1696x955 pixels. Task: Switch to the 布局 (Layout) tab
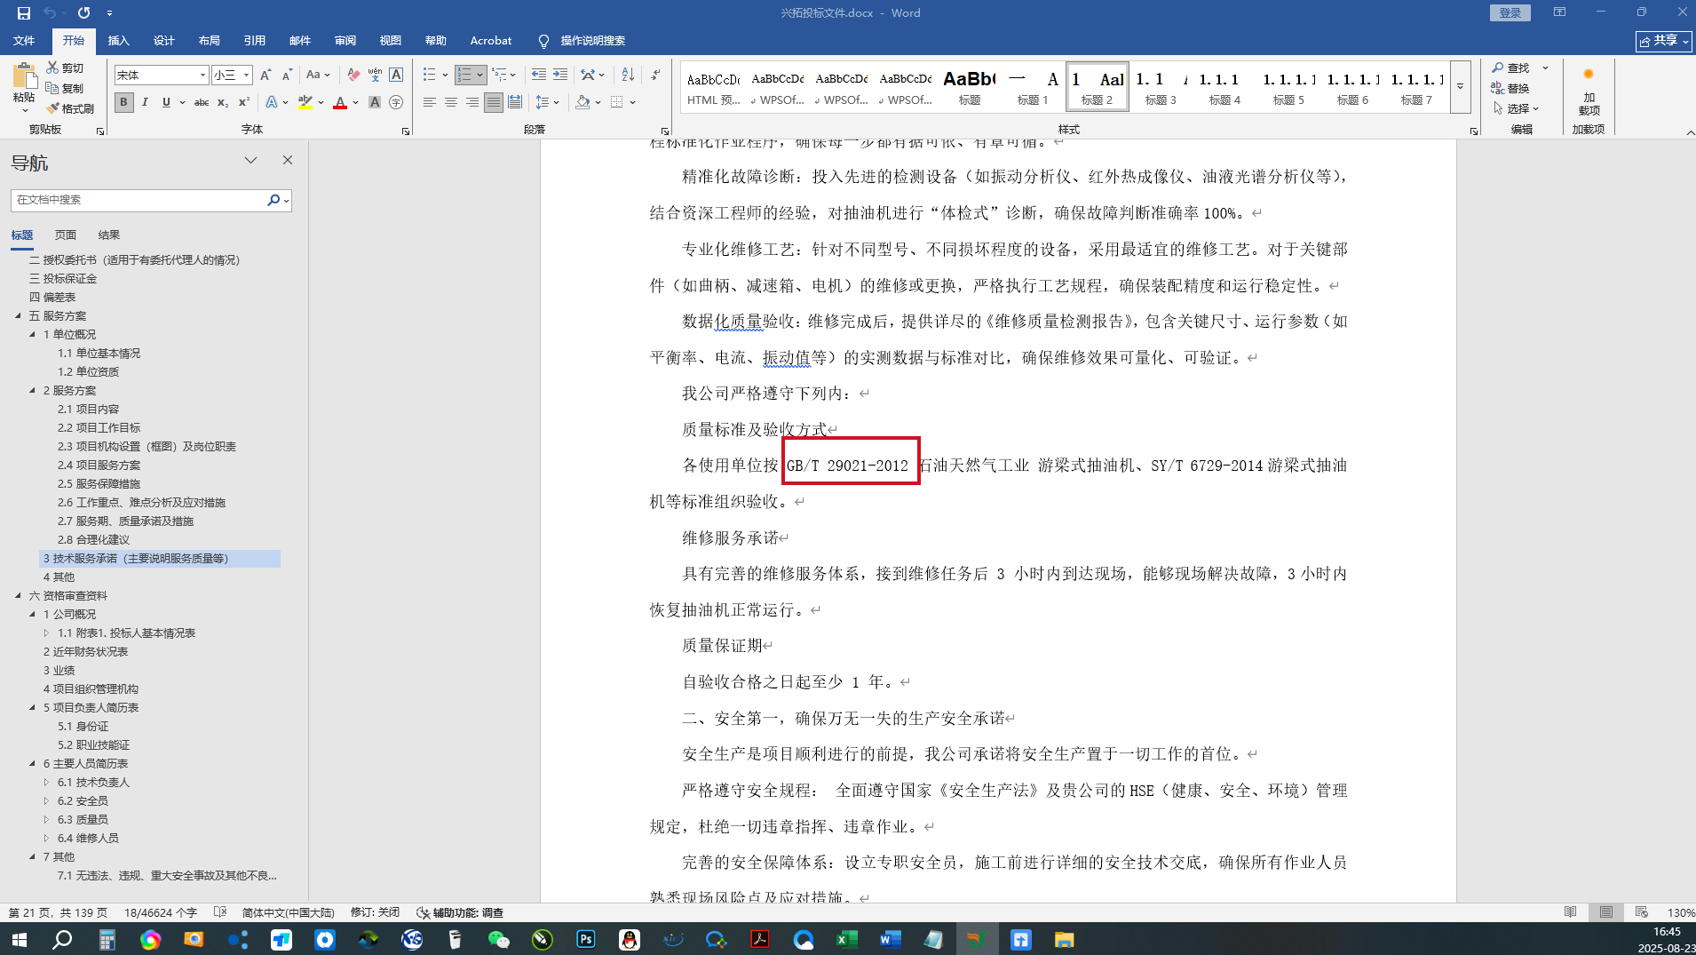click(209, 41)
